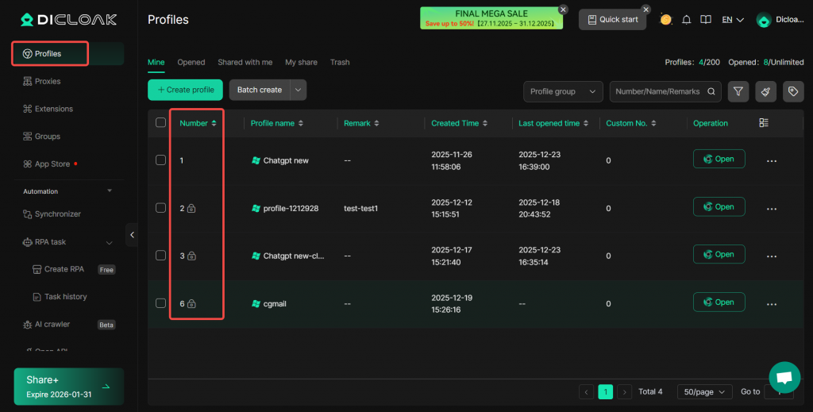Click the Create profile button
Viewport: 813px width, 412px height.
[185, 90]
